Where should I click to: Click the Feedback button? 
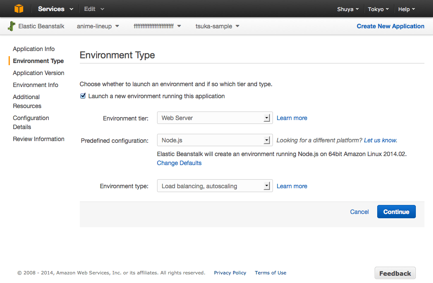click(395, 273)
